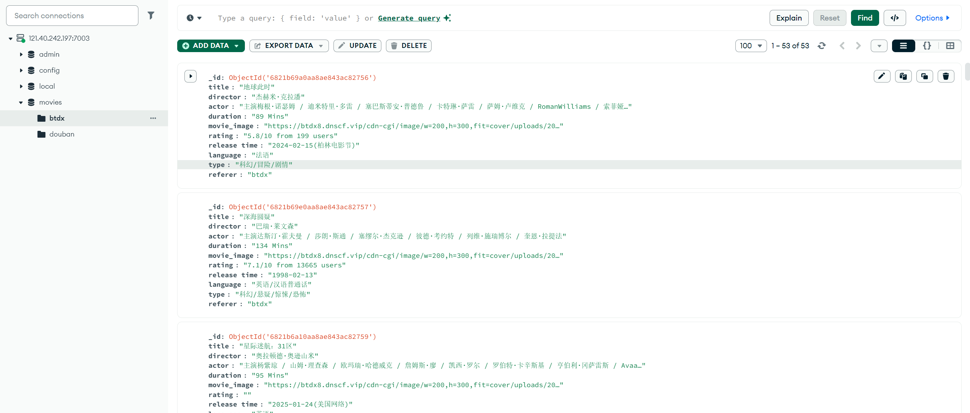Click the edit document pencil icon
The height and width of the screenshot is (413, 970).
coord(881,76)
